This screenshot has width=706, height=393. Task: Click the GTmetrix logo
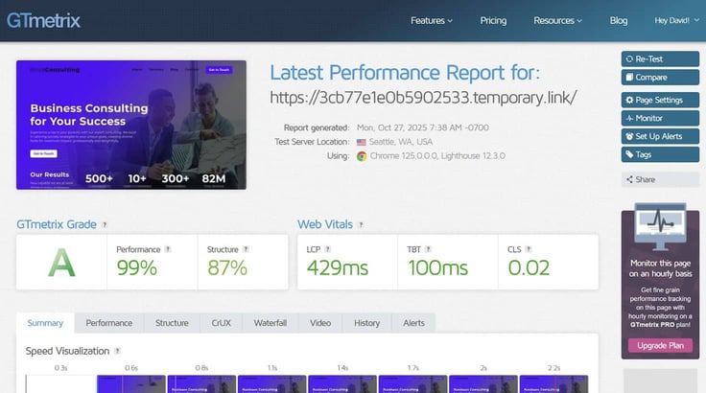43,21
